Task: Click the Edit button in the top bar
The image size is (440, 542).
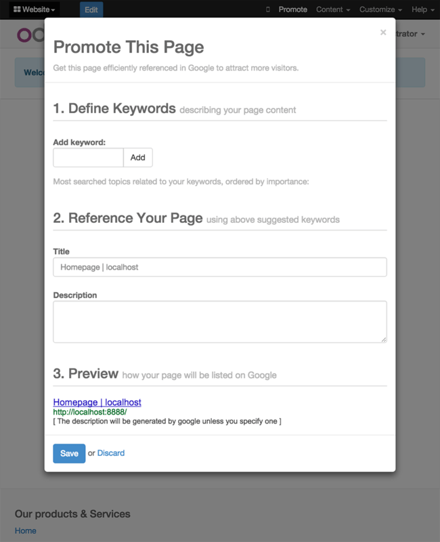Action: click(91, 9)
